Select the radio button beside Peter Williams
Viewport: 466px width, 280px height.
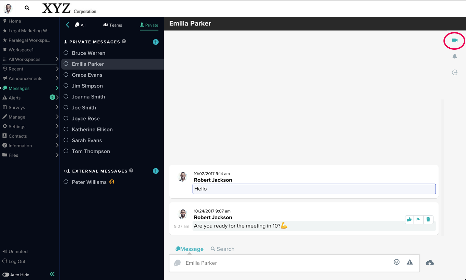tap(66, 182)
